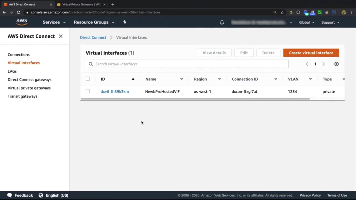Open virtual interface dxvif-fh59k3km link
The height and width of the screenshot is (200, 356).
click(115, 91)
